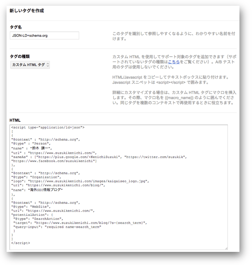The width and height of the screenshot is (252, 265).
Task: Open the こちら link about unsupported tag types
Action: point(174,62)
